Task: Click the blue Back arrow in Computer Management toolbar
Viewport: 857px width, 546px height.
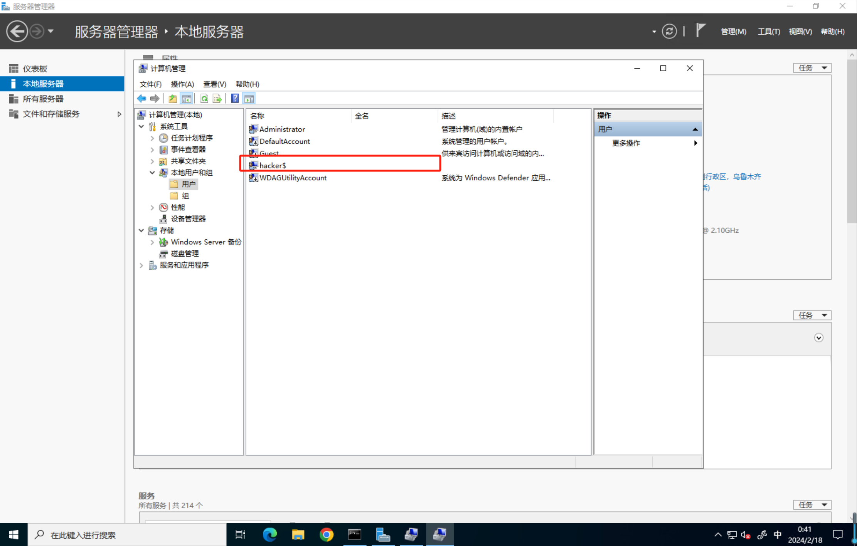Action: [x=141, y=99]
